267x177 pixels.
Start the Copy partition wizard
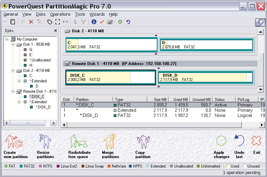pyautogui.click(x=143, y=147)
